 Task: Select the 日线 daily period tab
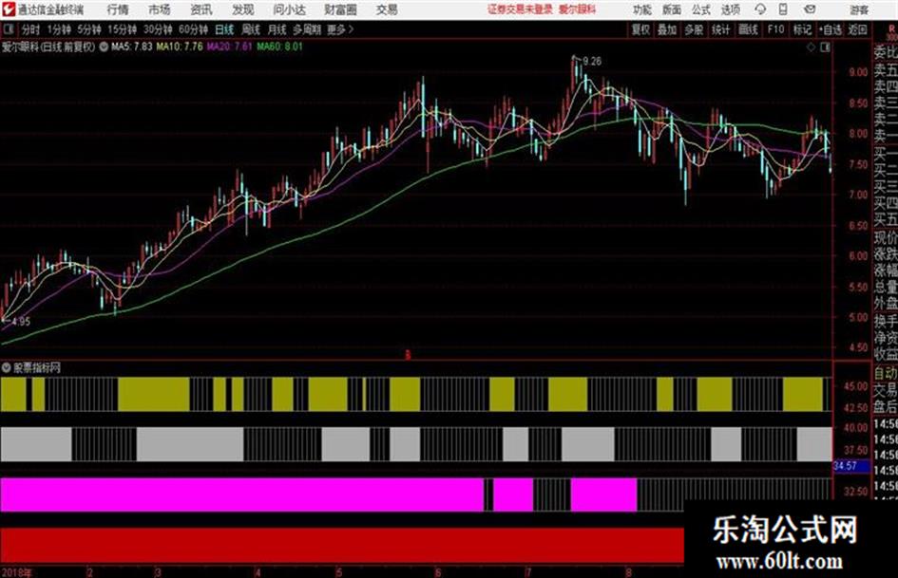tap(224, 29)
